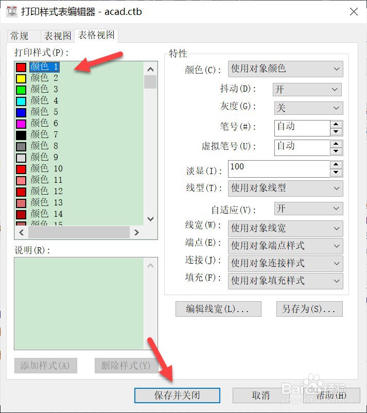
Task: Open the 线型(T) dropdown
Action: [x=285, y=188]
